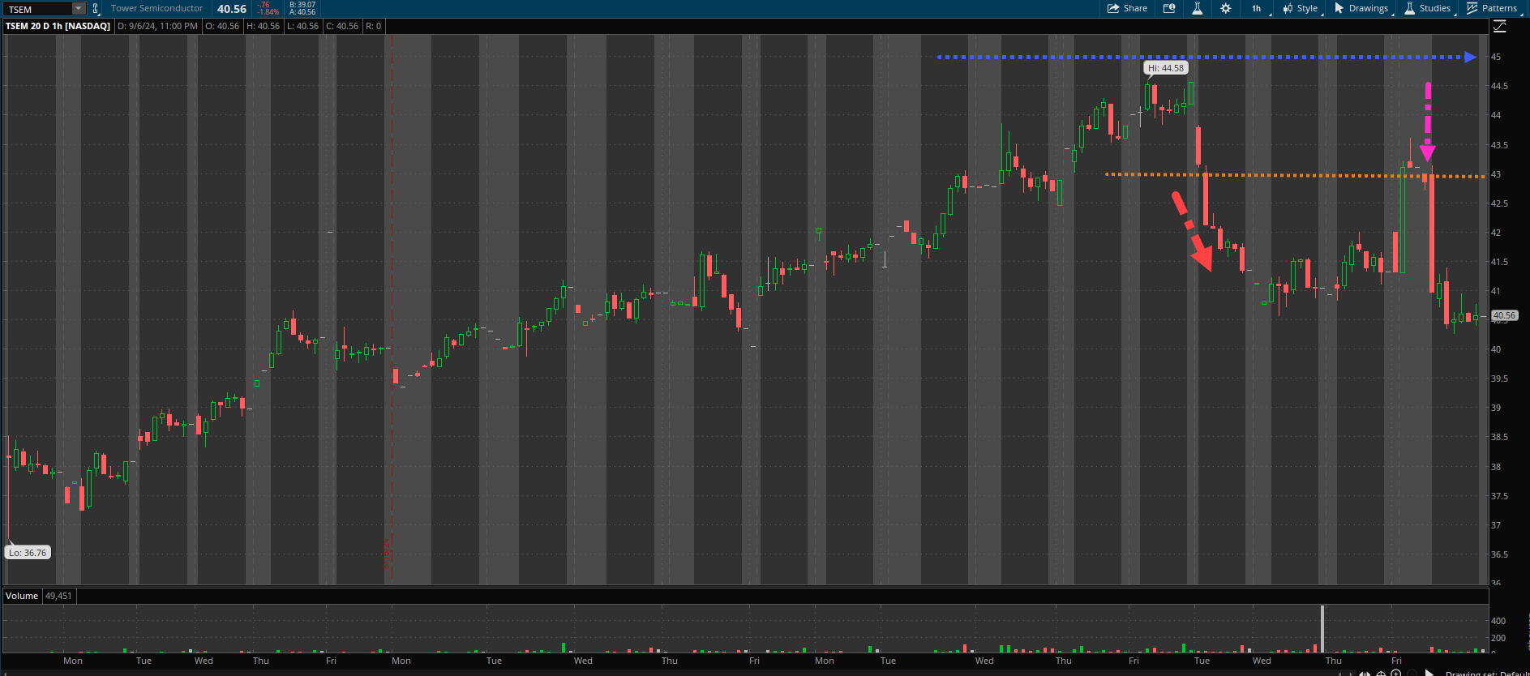
Task: Open chart settings gear icon
Action: coord(1225,8)
